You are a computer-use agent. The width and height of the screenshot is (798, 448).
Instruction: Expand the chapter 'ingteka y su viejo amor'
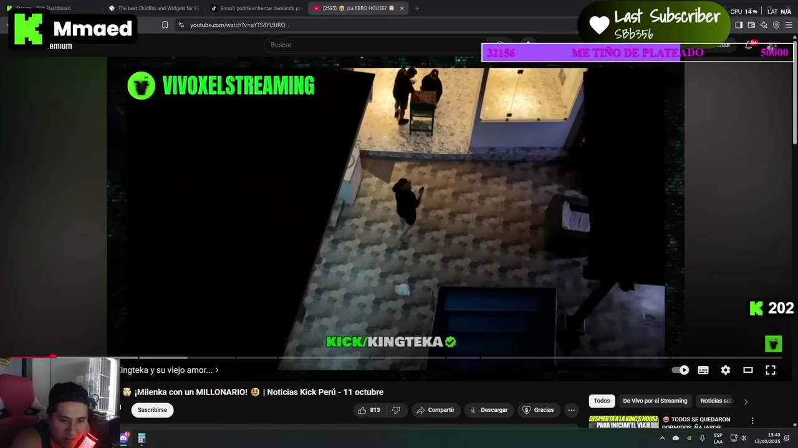[169, 370]
